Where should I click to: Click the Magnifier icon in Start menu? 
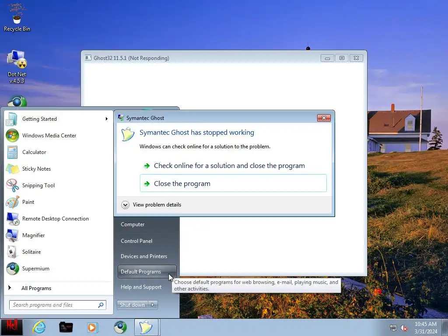[12, 235]
